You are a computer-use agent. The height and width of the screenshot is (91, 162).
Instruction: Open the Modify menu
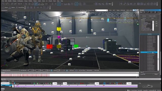tap(10, 1)
